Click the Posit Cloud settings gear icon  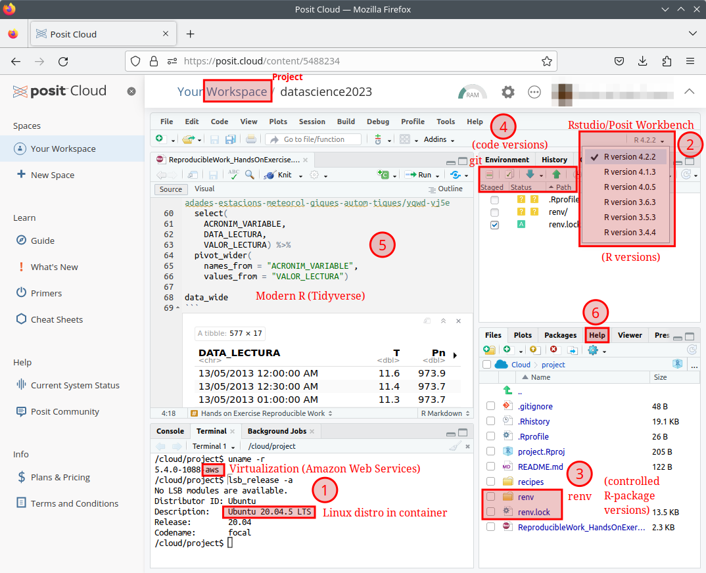pyautogui.click(x=508, y=92)
